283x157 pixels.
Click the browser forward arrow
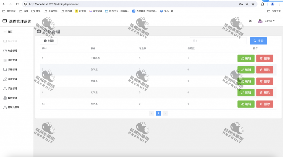pyautogui.click(x=11, y=4)
